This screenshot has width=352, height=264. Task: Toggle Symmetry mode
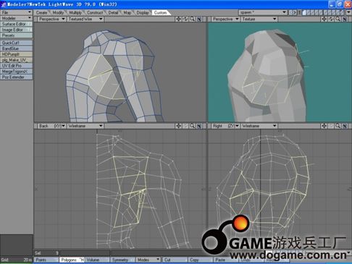(122, 260)
